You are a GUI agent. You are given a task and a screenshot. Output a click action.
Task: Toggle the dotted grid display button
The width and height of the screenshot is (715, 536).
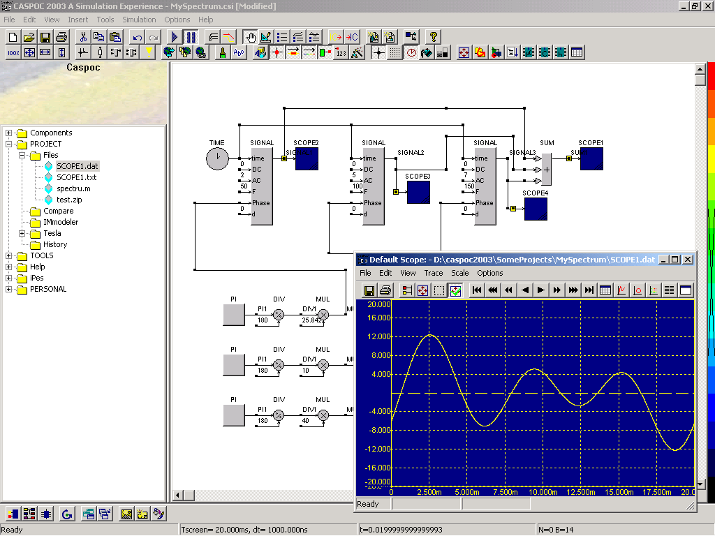[x=395, y=53]
